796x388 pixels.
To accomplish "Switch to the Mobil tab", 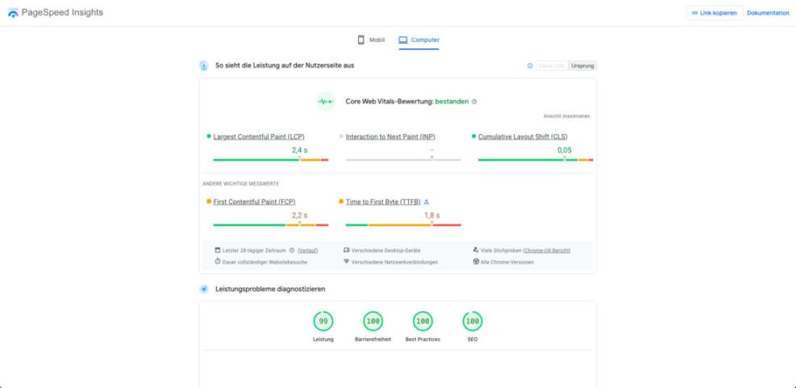I will (x=371, y=40).
